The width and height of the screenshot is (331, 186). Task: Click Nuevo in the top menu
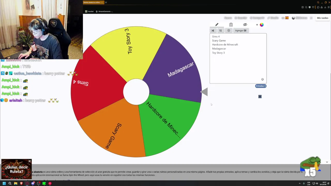click(x=228, y=18)
